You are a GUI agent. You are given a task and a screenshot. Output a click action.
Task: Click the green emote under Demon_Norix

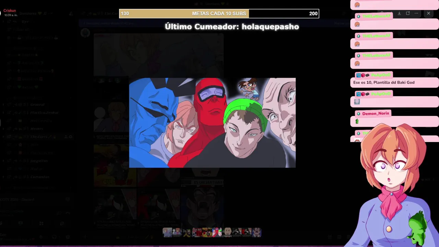point(357,121)
